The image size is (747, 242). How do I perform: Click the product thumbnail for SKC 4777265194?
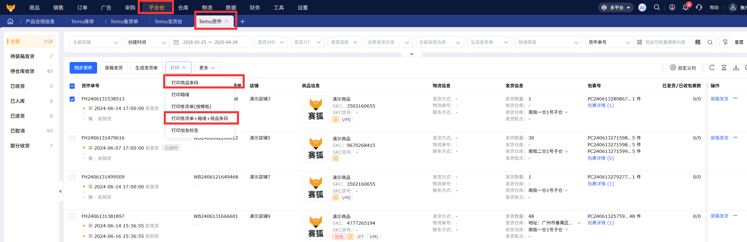pos(316,227)
